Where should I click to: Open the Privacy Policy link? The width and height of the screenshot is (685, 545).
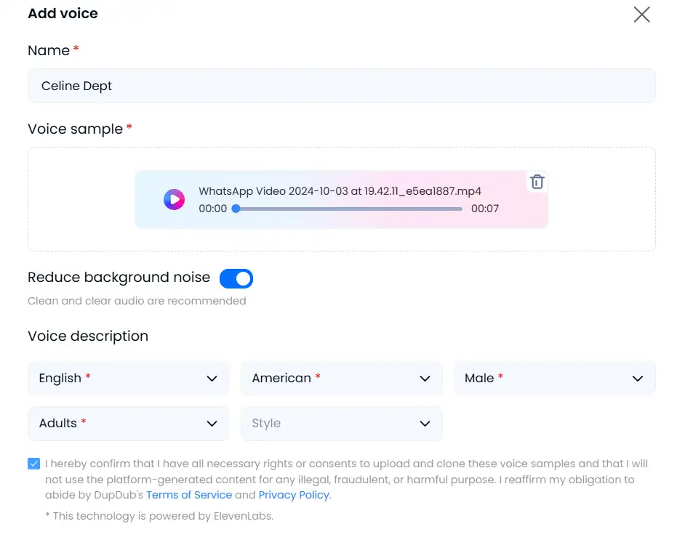pos(294,495)
